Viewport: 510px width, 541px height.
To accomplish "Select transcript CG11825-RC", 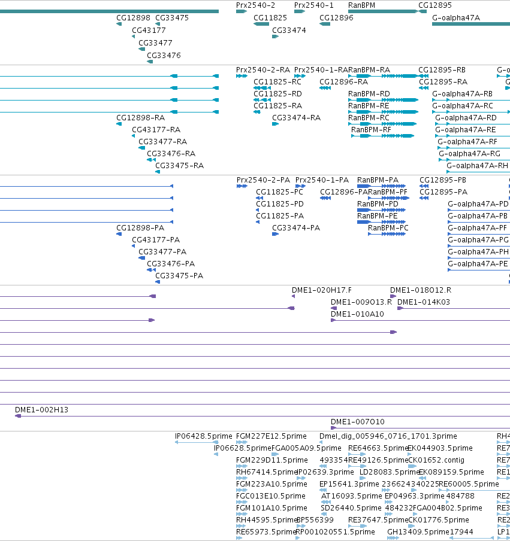I will click(x=277, y=82).
